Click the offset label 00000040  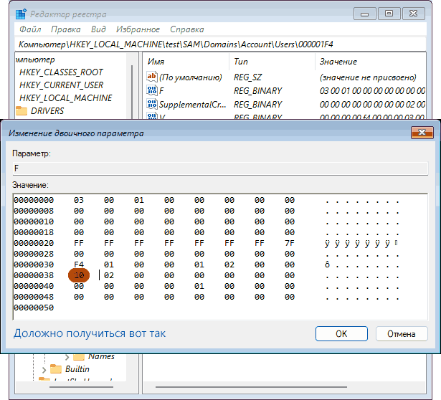point(34,286)
